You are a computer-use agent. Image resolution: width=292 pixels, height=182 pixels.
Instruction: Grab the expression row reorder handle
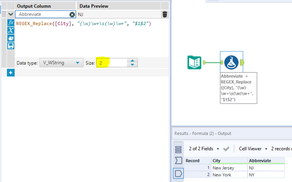tap(4, 14)
